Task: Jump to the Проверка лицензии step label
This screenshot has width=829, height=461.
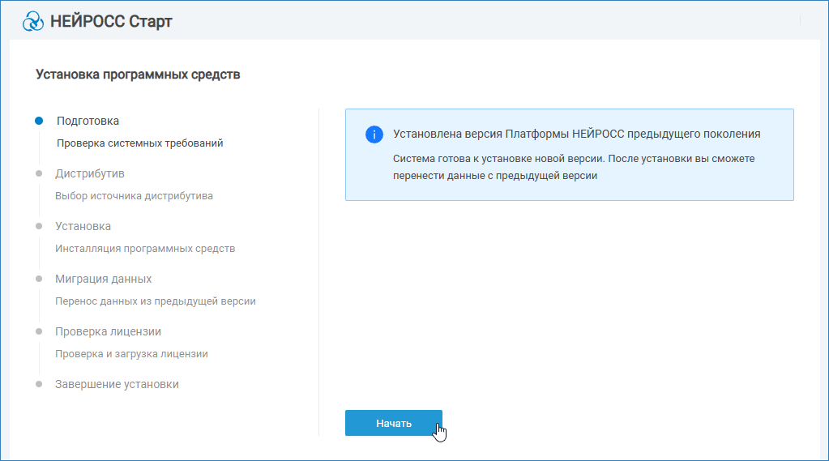Action: tap(108, 331)
